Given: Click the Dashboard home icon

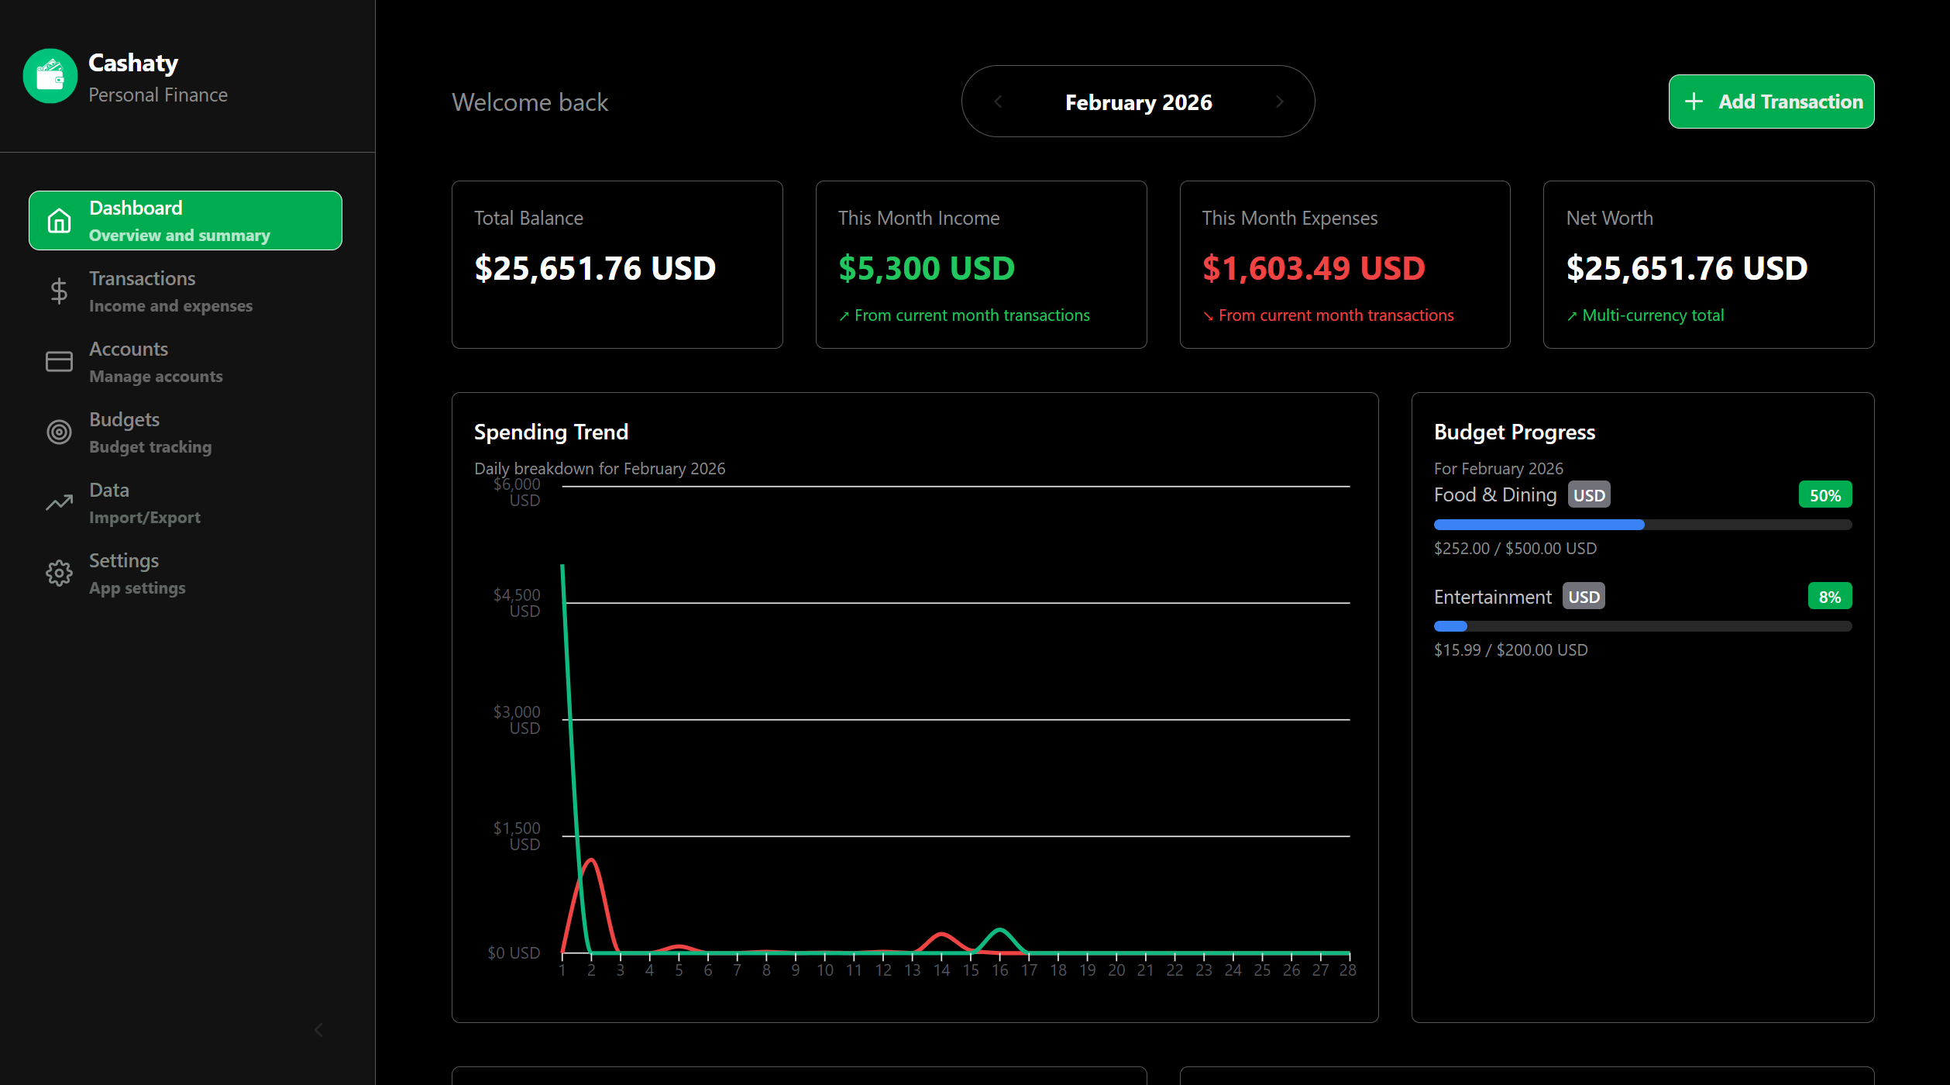Looking at the screenshot, I should [x=59, y=221].
